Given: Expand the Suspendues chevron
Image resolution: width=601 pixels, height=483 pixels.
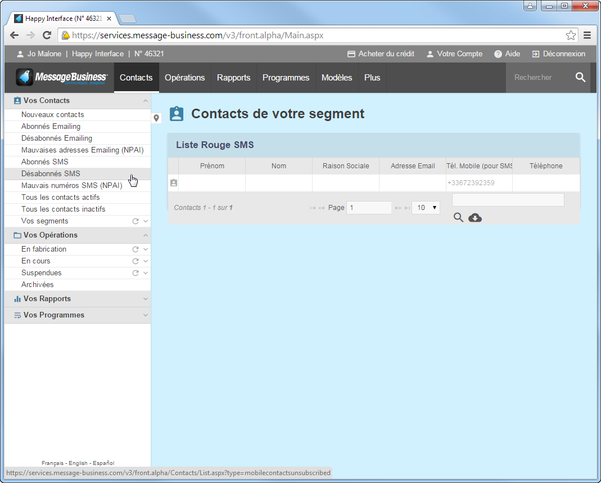Looking at the screenshot, I should [x=145, y=273].
